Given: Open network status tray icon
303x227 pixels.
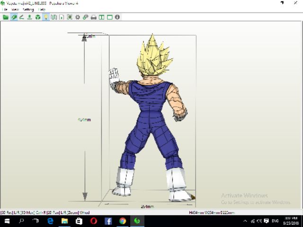Looking at the screenshot, I should tap(253, 221).
